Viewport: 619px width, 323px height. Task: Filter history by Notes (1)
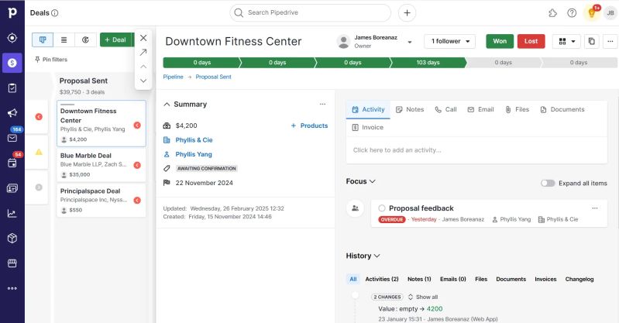pos(419,279)
